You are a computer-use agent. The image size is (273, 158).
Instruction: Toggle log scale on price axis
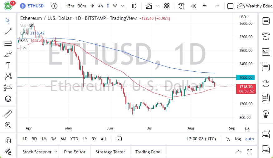tap(238, 139)
